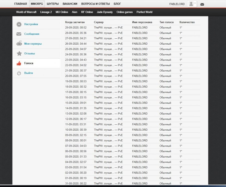This screenshot has width=226, height=187.
Task: Click the star icon beside Отзывы
Action: (19, 54)
